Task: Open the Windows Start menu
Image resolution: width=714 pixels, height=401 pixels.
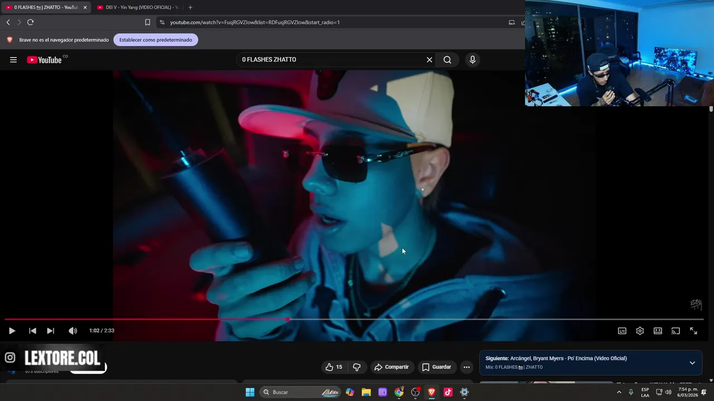Action: click(x=250, y=392)
